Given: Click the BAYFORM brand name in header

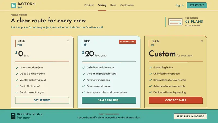Looking at the screenshot, I should [x=26, y=4].
